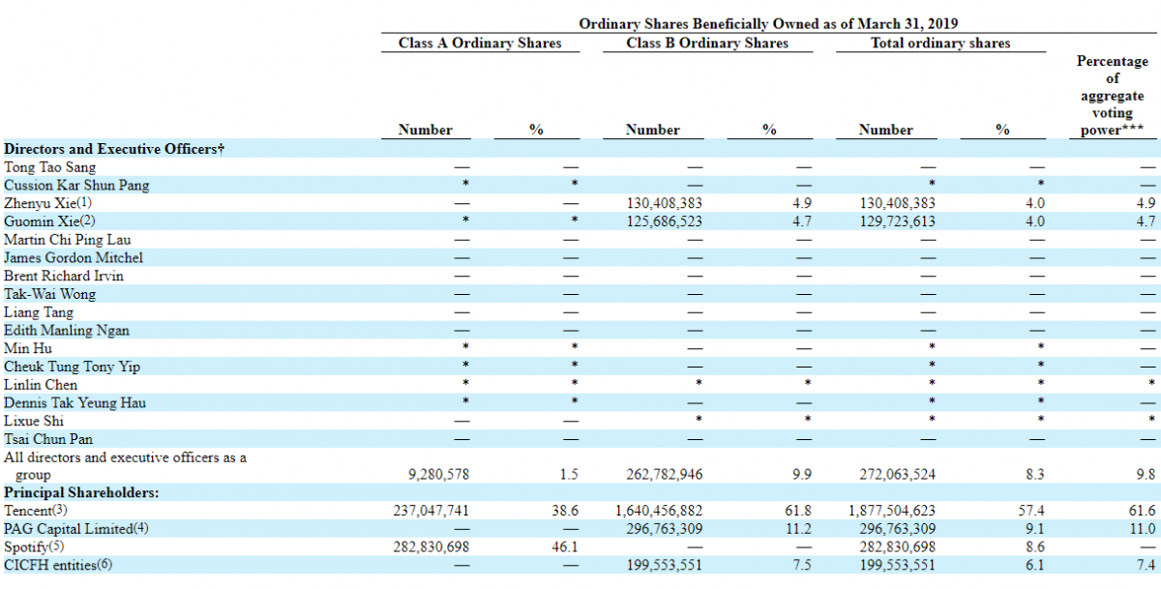1161x589 pixels.
Task: Click the name 'Edith Manling Ngan'
Action: [x=67, y=331]
